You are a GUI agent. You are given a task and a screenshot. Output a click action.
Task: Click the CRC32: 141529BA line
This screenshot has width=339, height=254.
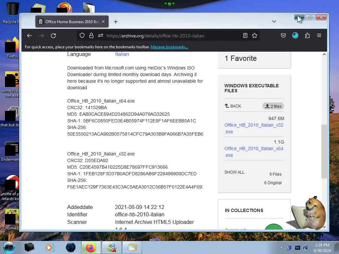coord(87,107)
